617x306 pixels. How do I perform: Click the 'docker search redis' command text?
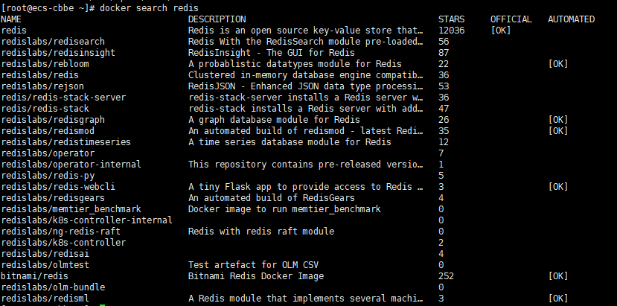click(x=149, y=8)
